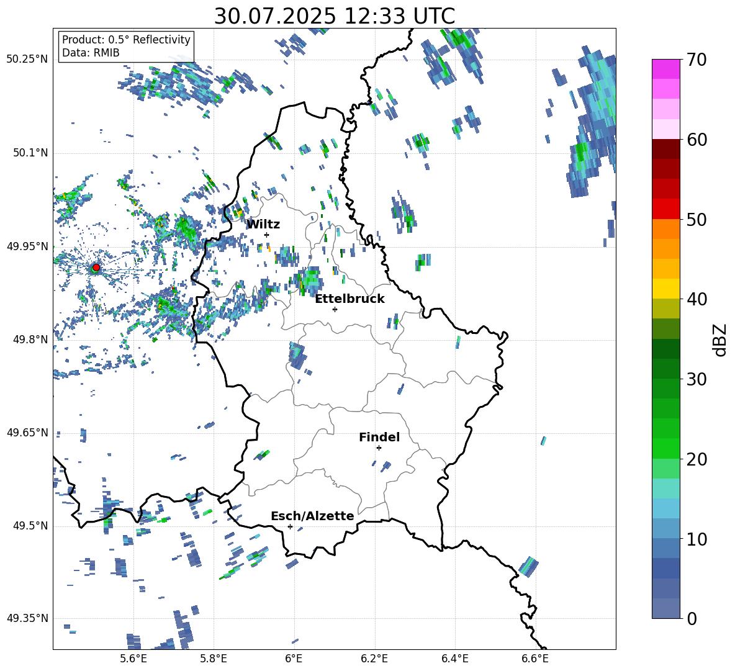Click the Wiltz station cross marker
This screenshot has height=671, width=735.
(267, 235)
